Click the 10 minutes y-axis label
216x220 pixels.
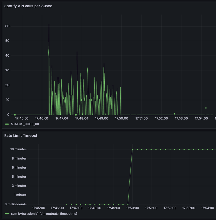tap(18, 149)
